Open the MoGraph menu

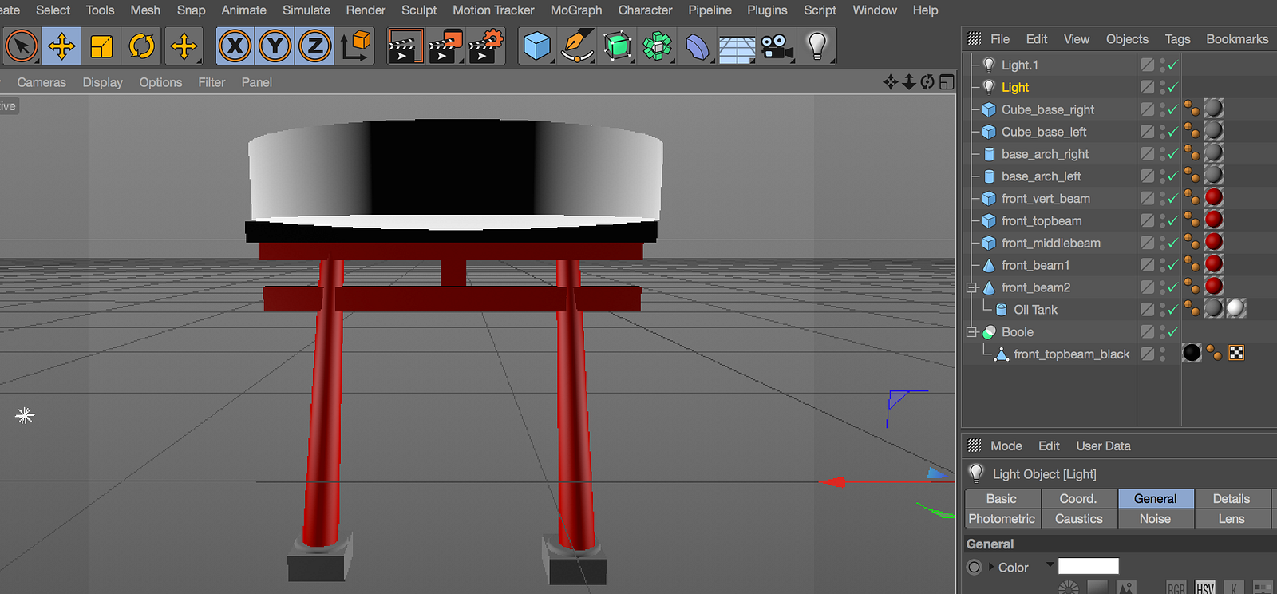[575, 10]
